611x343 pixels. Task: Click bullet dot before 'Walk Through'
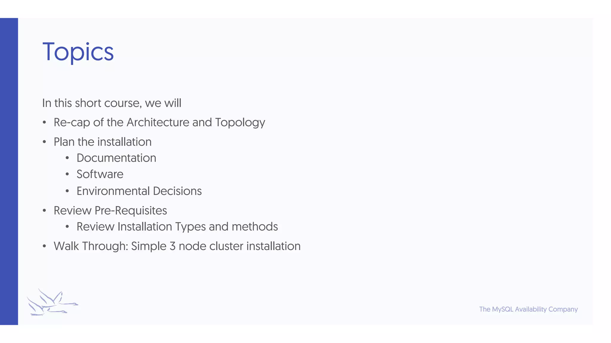coord(44,247)
